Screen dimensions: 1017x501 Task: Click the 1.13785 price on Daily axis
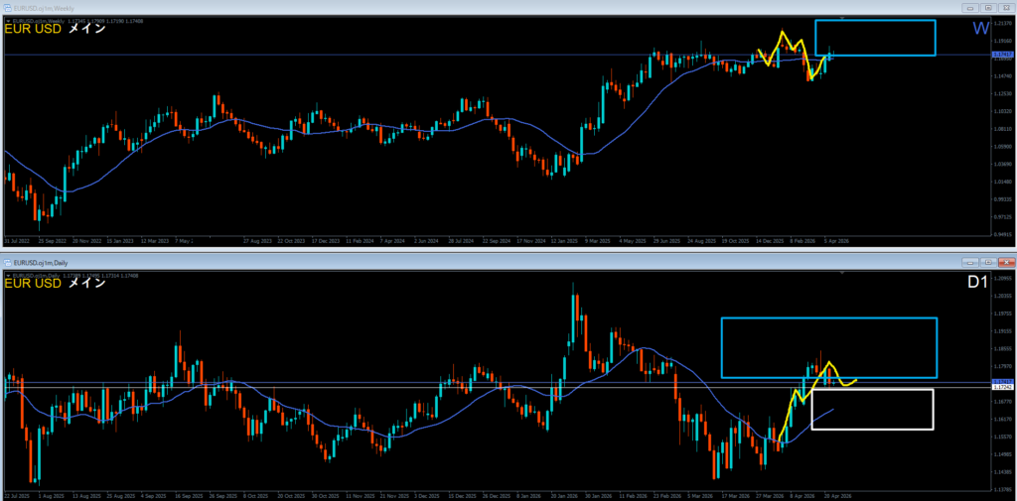click(x=1003, y=489)
